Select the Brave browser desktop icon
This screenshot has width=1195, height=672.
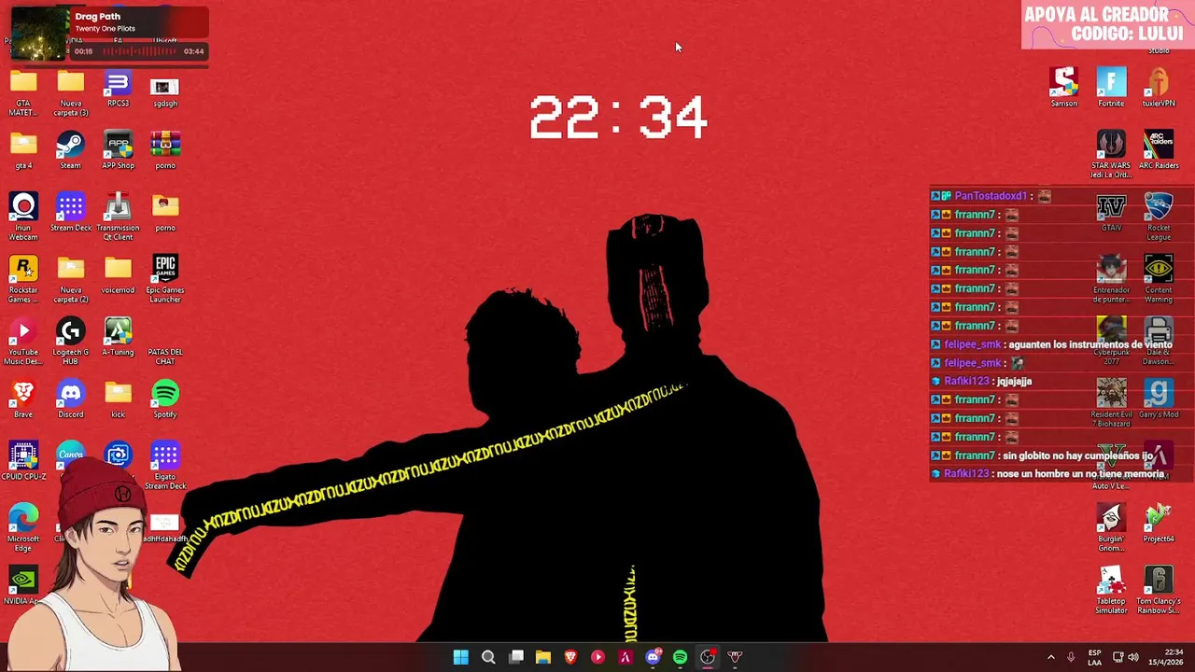click(23, 400)
